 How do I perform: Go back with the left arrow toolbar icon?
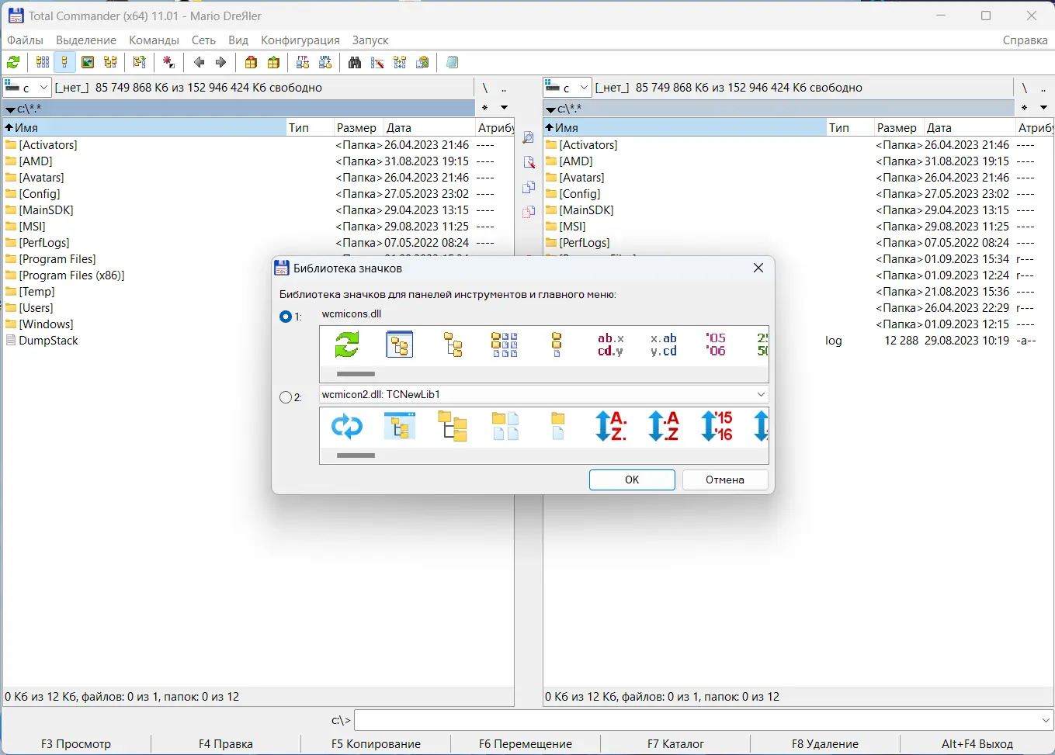199,63
